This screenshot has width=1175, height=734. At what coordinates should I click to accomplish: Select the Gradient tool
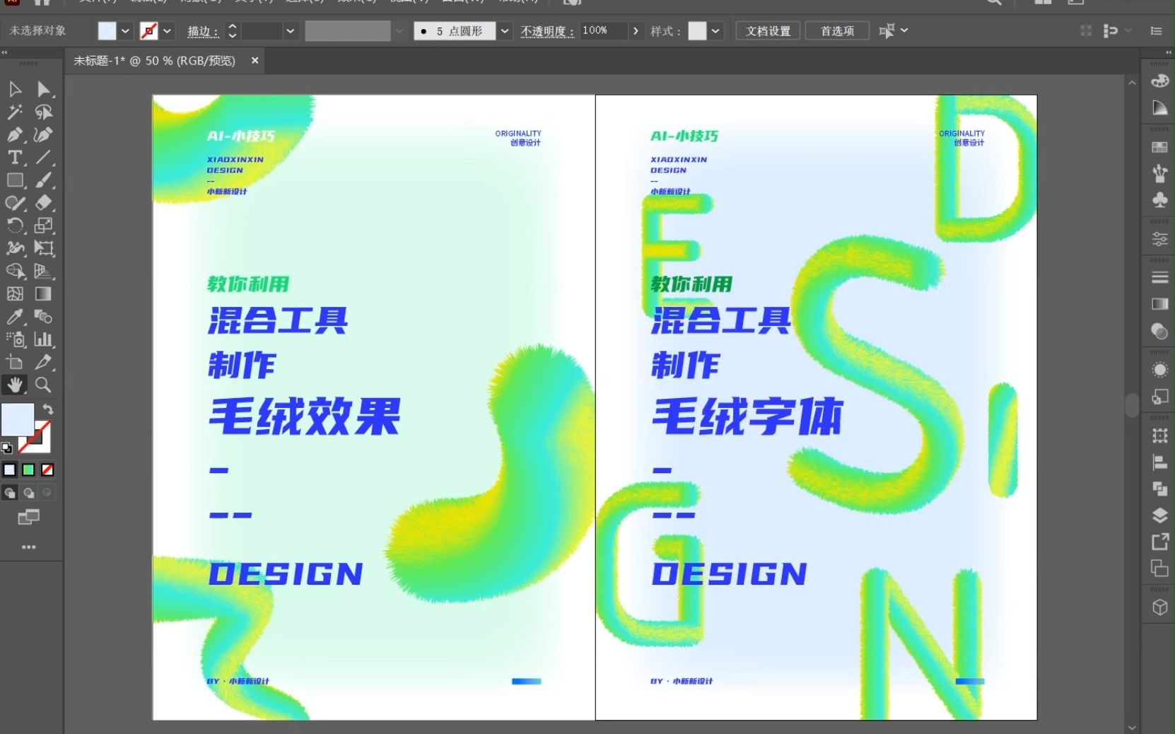pyautogui.click(x=43, y=295)
